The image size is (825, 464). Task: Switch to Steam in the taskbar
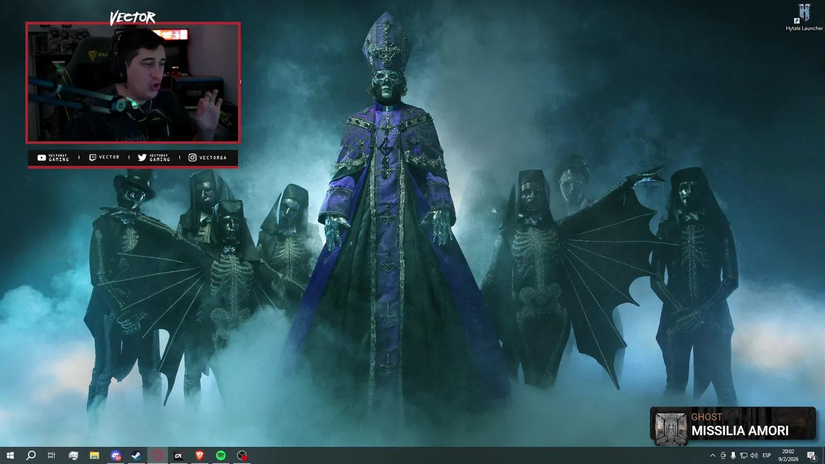coord(137,456)
